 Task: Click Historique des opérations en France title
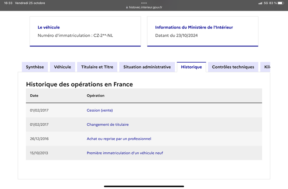79,84
